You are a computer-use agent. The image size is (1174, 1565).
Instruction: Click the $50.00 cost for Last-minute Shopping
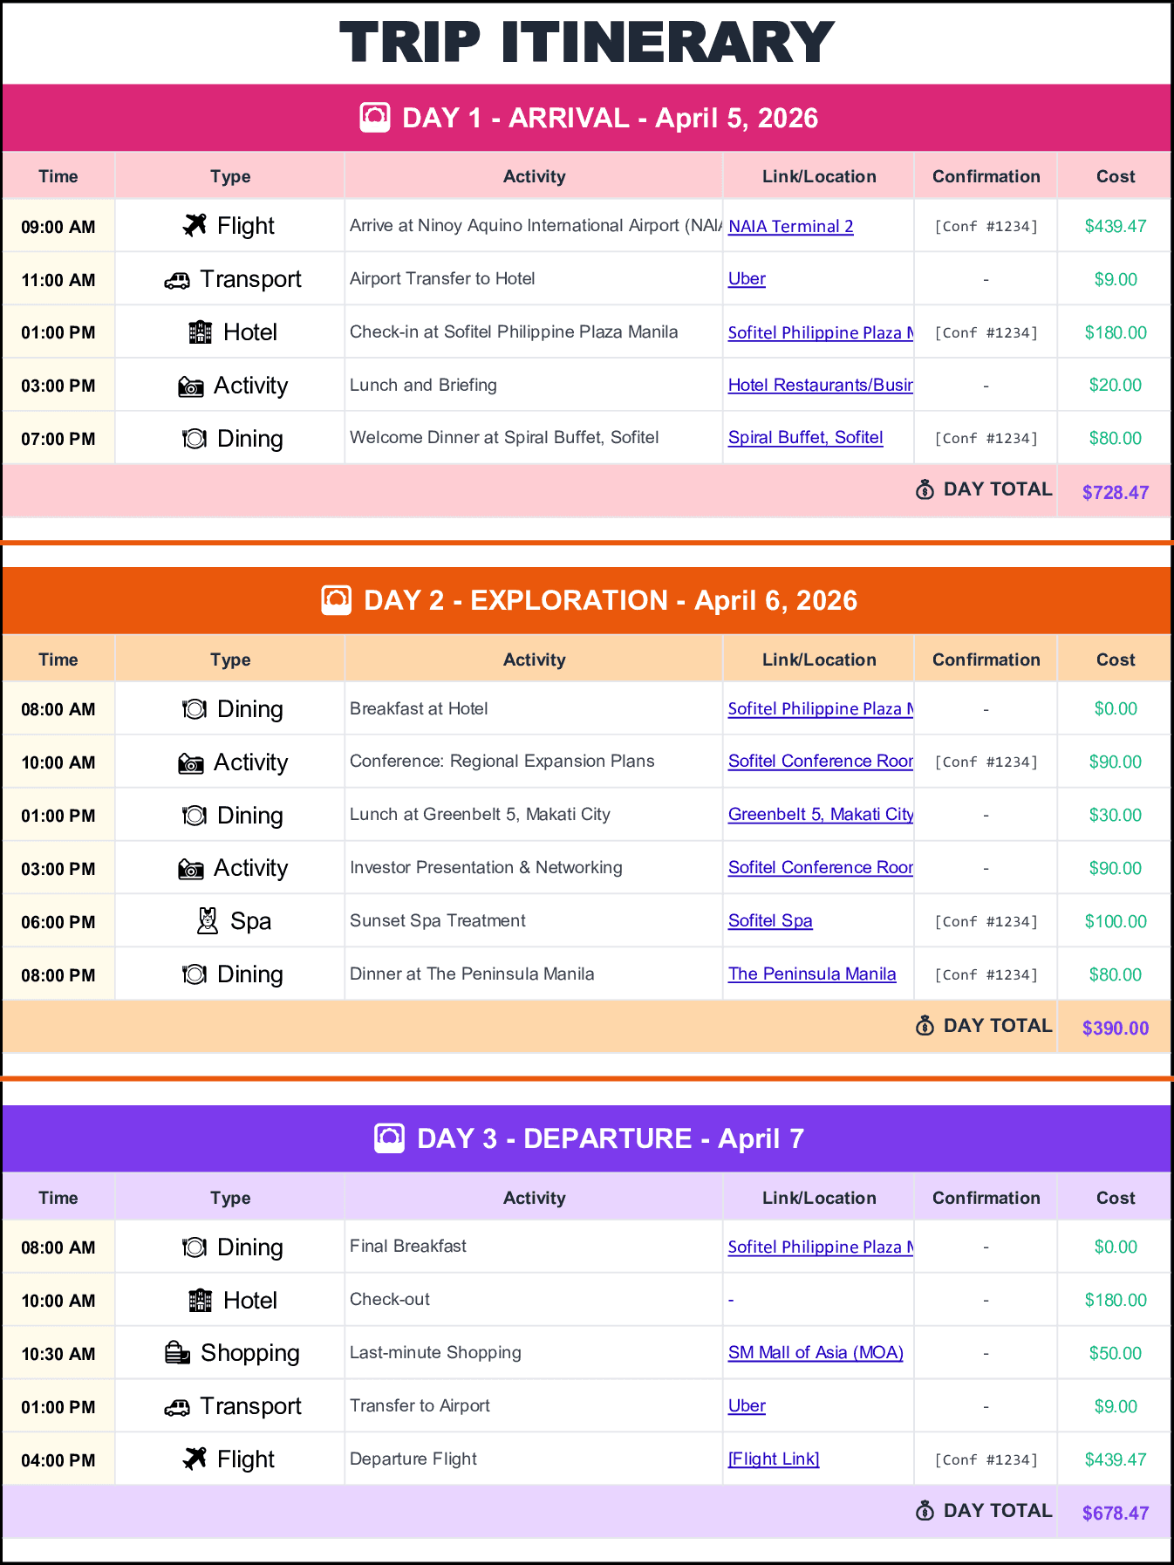coord(1116,1353)
